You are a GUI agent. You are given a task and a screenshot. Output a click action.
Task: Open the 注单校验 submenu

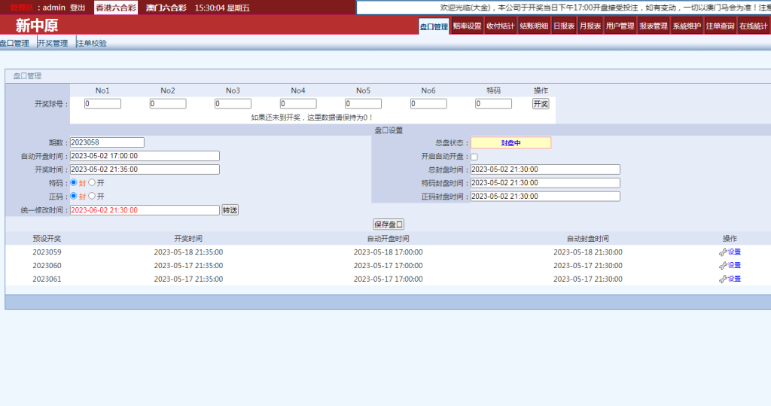[92, 44]
